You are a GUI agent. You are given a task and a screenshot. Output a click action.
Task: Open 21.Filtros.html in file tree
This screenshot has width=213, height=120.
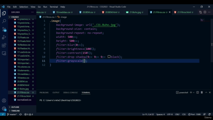click(22, 96)
